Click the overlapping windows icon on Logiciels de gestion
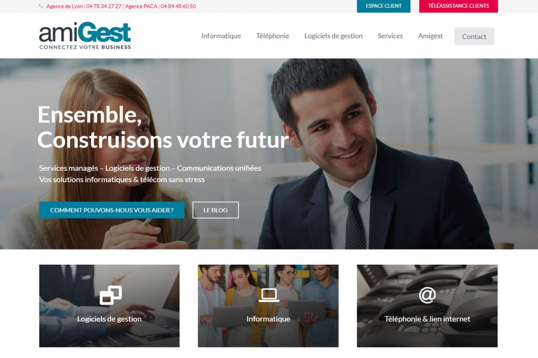The height and width of the screenshot is (358, 538). coord(110,295)
